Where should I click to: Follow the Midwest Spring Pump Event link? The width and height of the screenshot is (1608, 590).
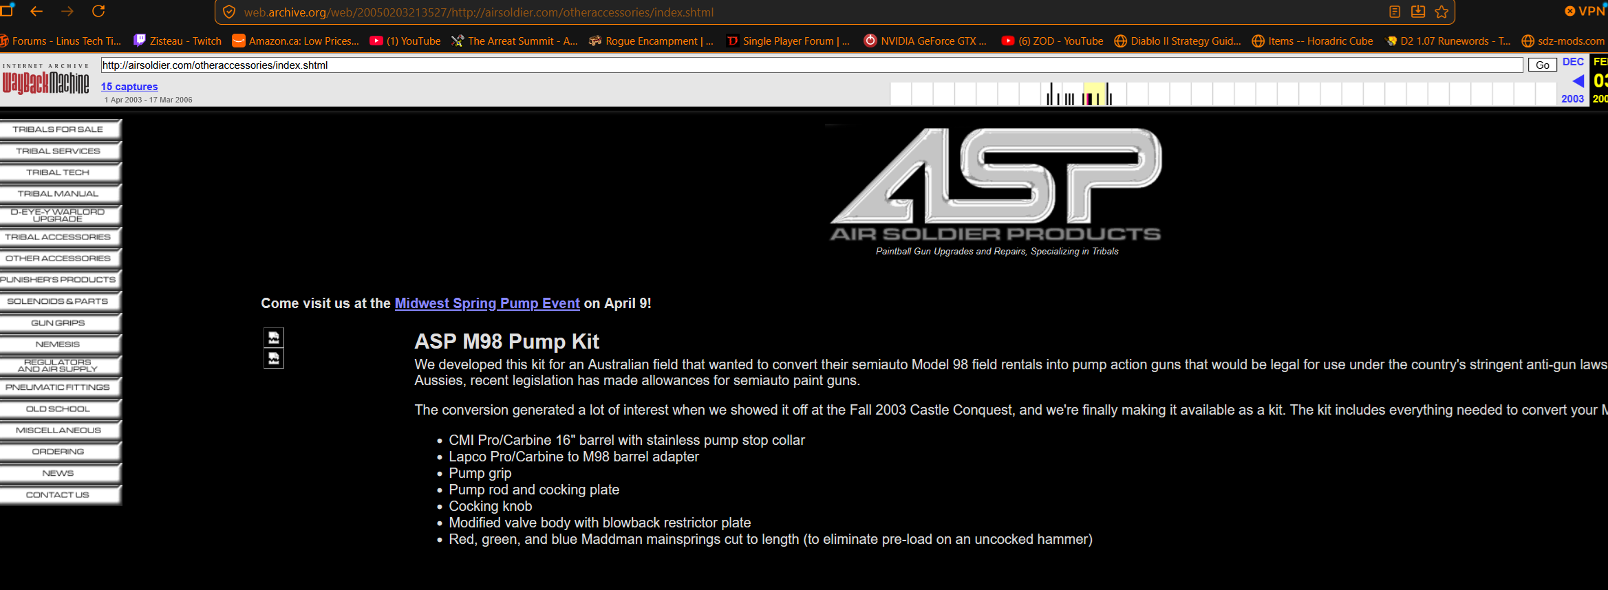pos(487,303)
